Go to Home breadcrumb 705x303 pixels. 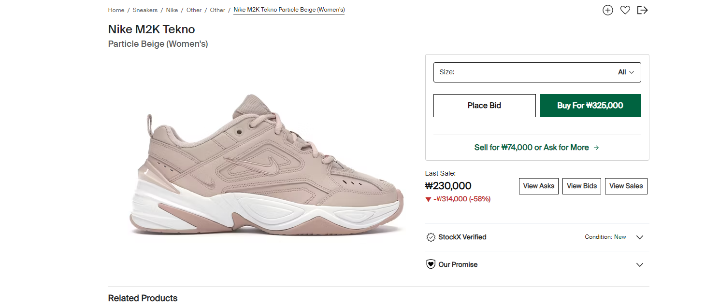(x=116, y=10)
